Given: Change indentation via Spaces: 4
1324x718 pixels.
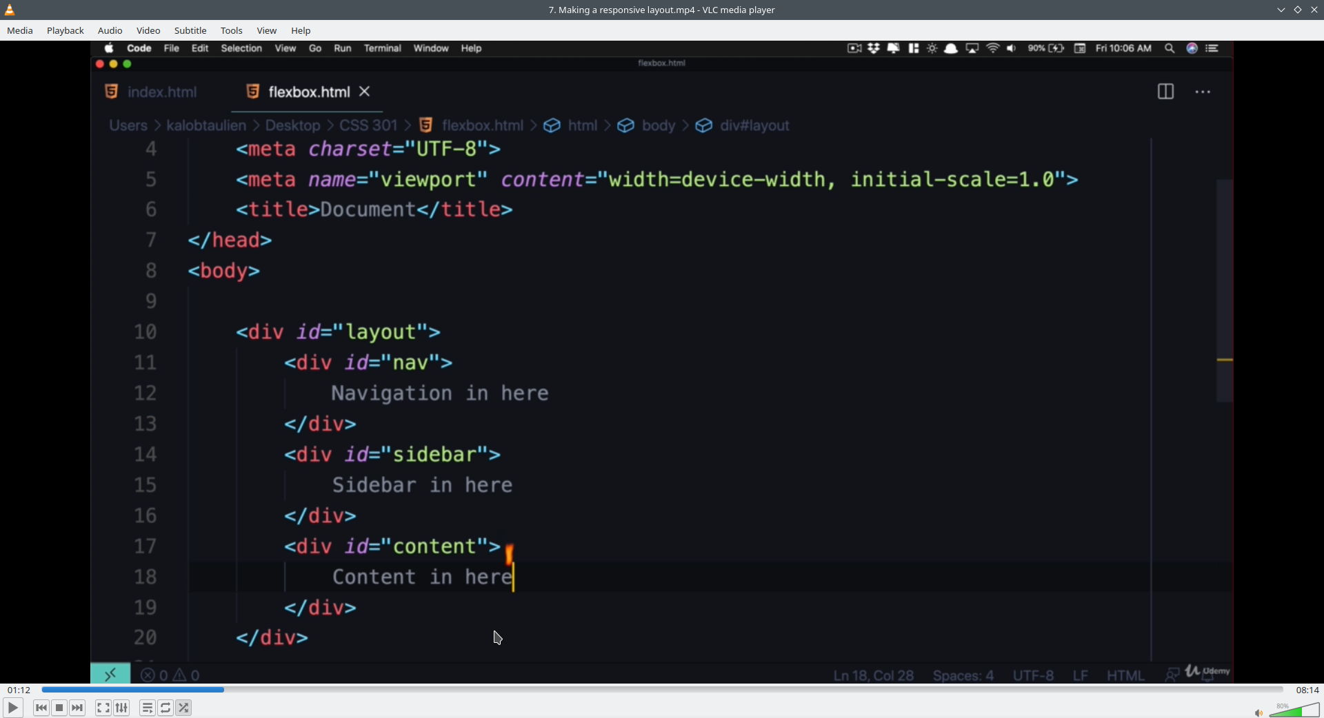Looking at the screenshot, I should (x=963, y=675).
